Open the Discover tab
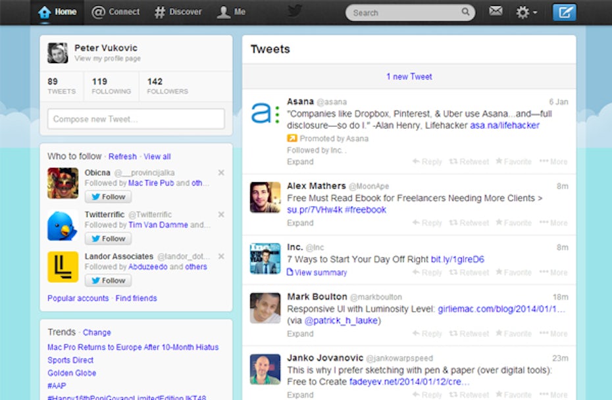This screenshot has width=612, height=400. (x=179, y=12)
